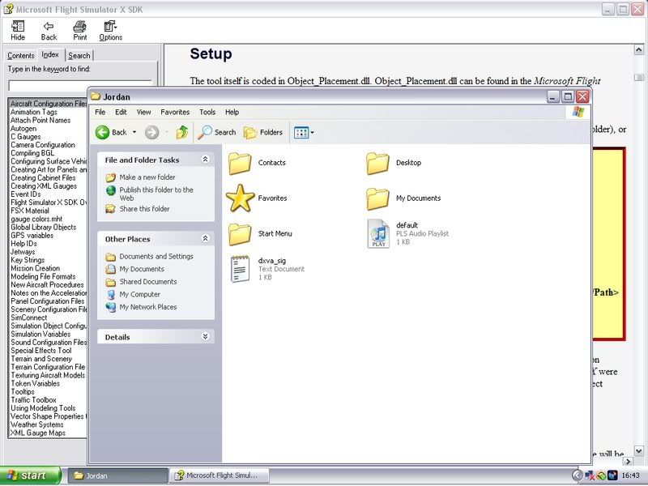Click My Documents in Other Places

[x=142, y=269]
